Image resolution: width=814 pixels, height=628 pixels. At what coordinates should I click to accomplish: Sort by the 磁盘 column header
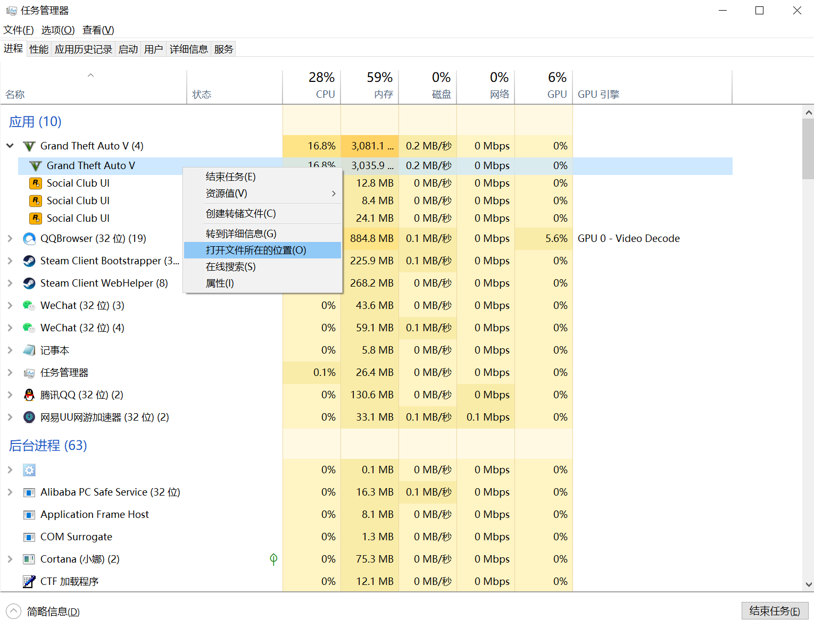[x=428, y=87]
